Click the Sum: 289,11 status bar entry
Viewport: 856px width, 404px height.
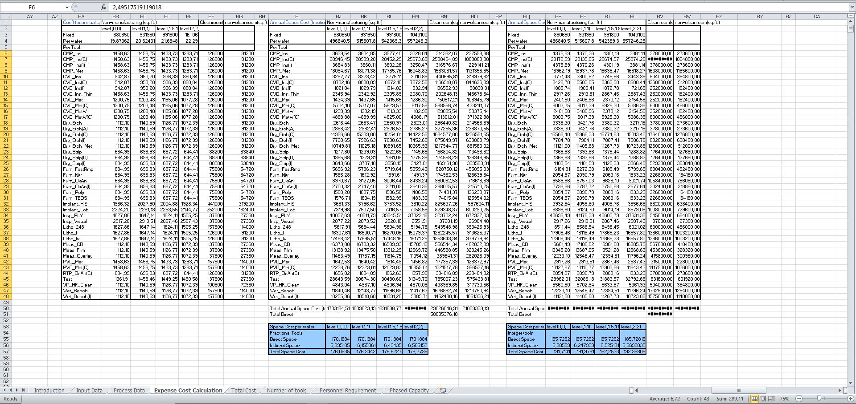[730, 399]
